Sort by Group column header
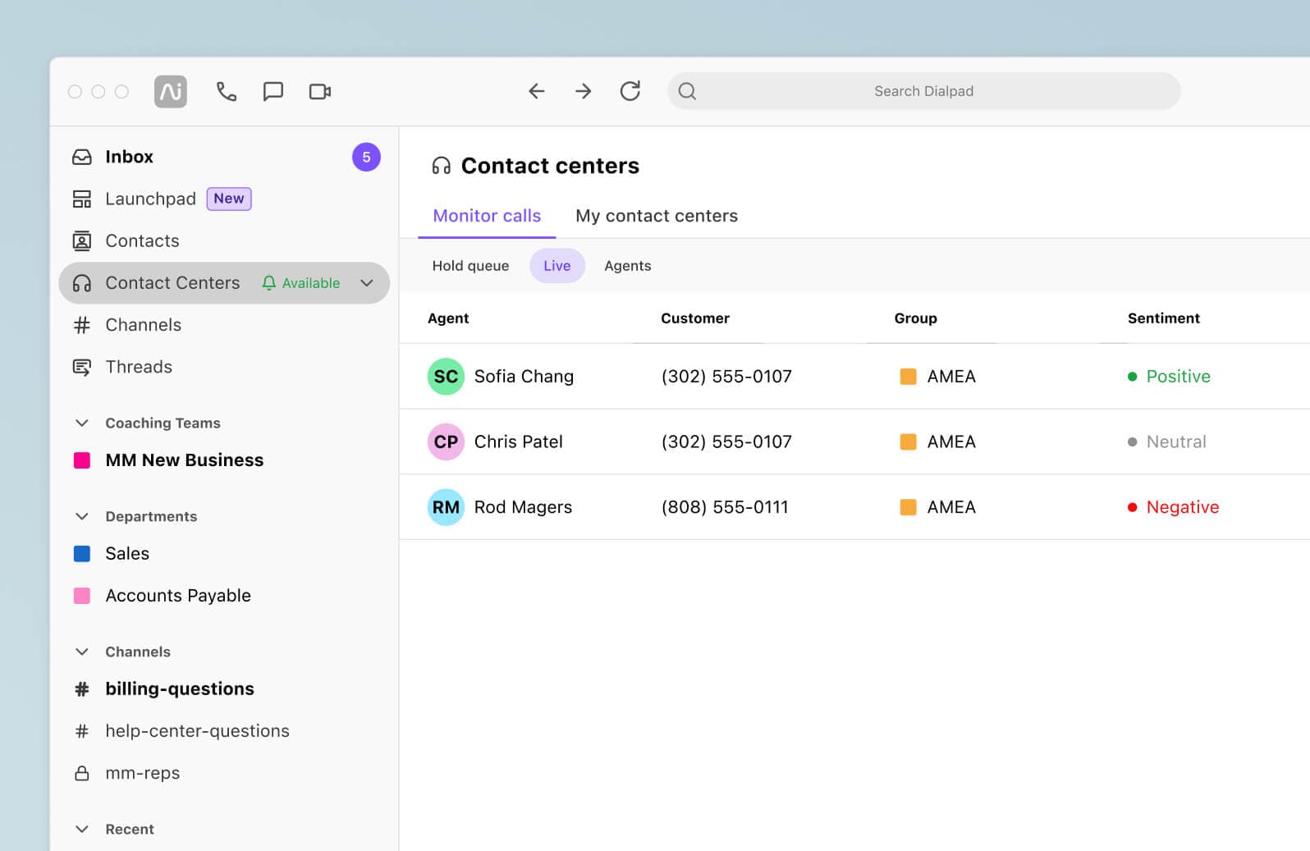 coord(916,318)
